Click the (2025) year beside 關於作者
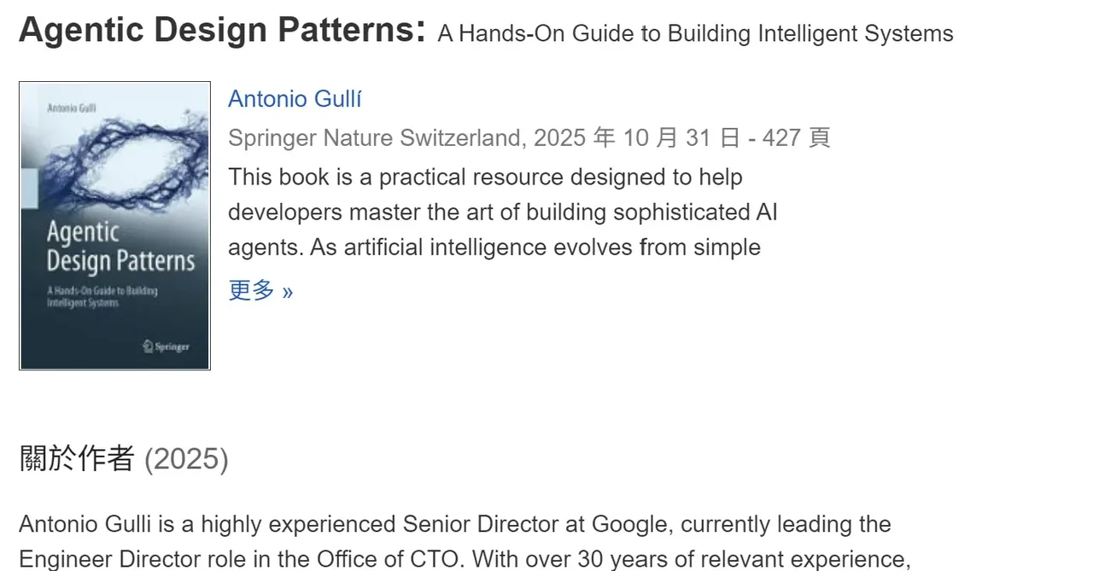The height and width of the screenshot is (571, 1093). tap(186, 460)
